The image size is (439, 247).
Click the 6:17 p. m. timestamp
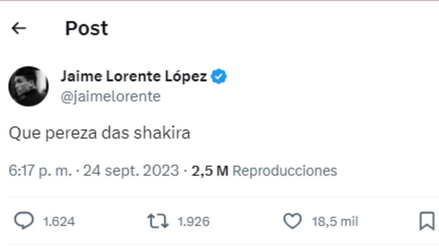[x=40, y=171]
